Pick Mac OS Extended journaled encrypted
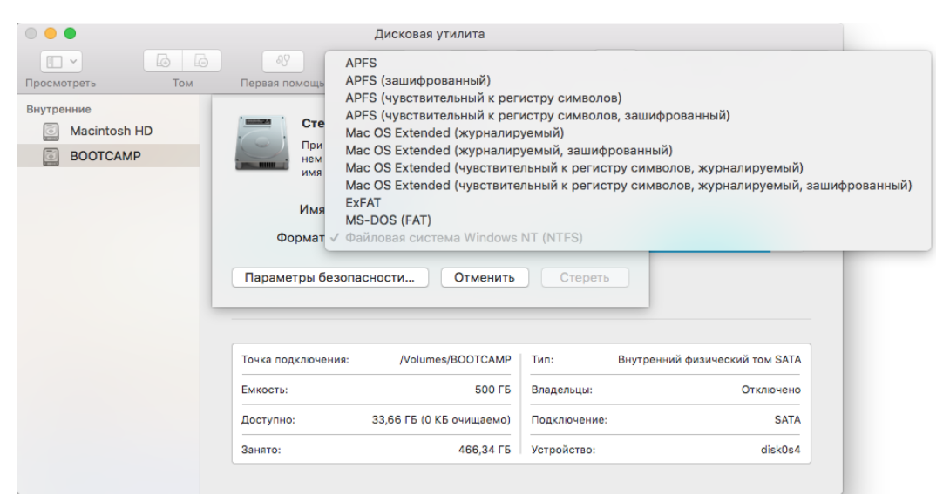 [x=508, y=150]
